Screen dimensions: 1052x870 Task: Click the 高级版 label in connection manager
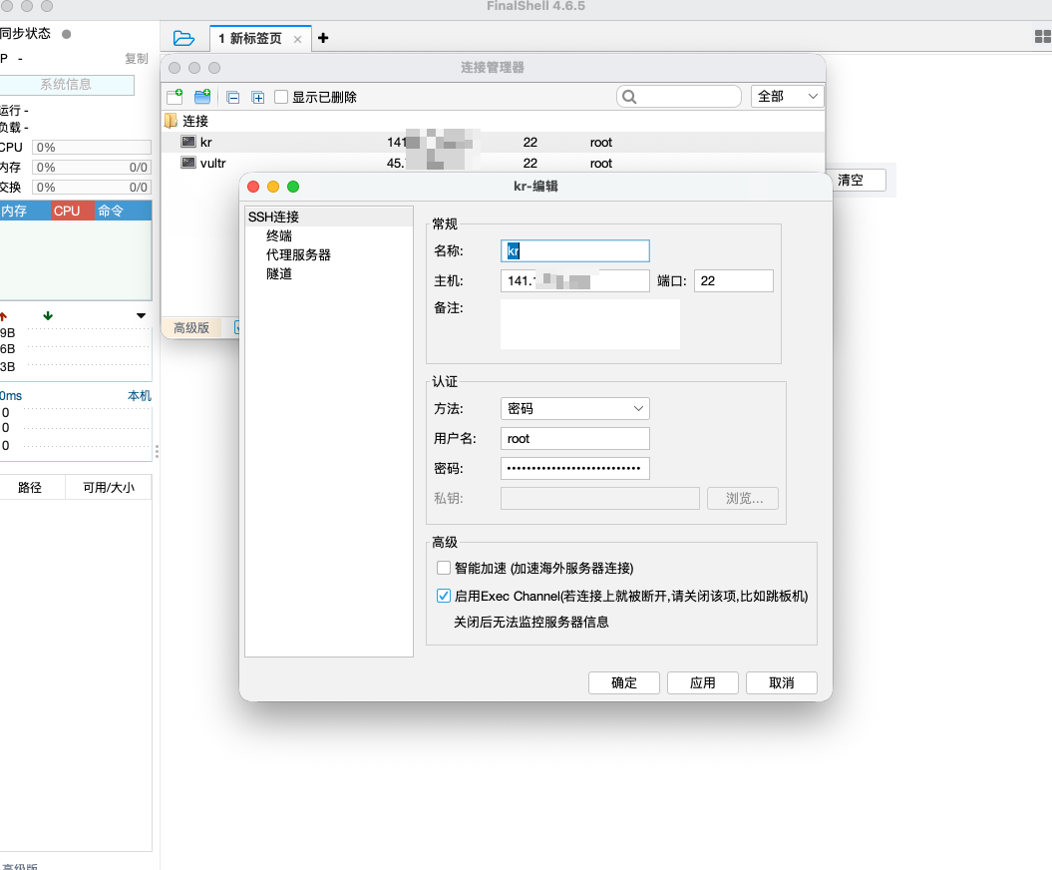[191, 327]
